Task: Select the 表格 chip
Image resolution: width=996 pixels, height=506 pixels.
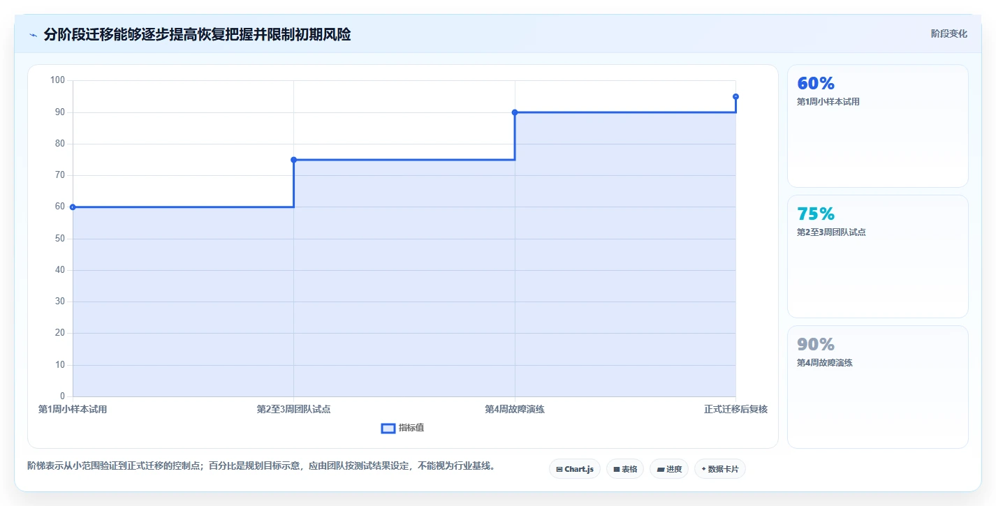Action: click(625, 469)
